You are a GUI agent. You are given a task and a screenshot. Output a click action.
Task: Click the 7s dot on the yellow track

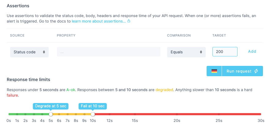coord(68,114)
